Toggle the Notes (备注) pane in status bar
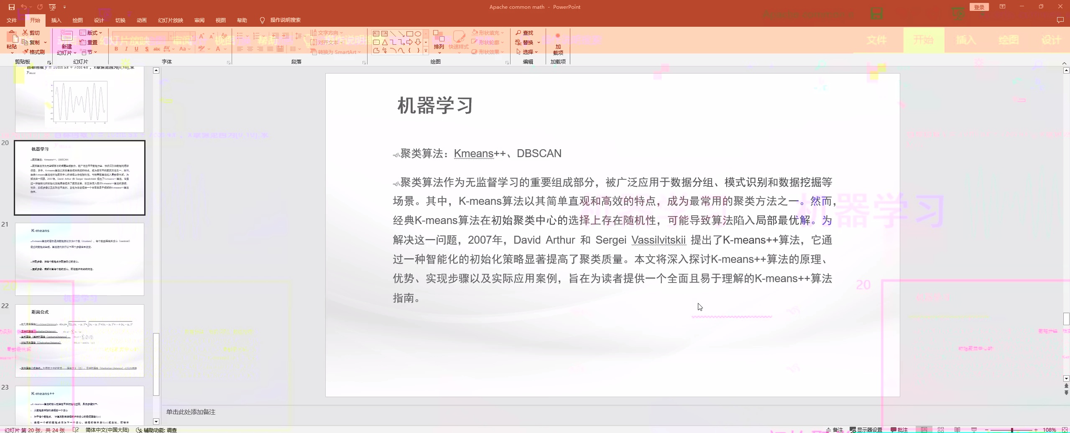Viewport: 1070px width, 433px height. 834,430
